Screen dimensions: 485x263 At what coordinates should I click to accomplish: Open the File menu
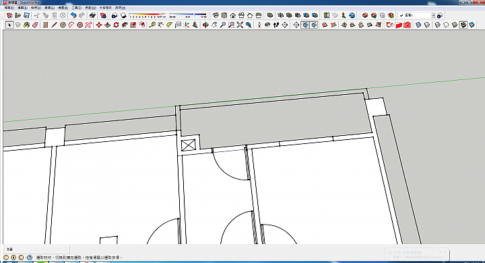[9, 7]
